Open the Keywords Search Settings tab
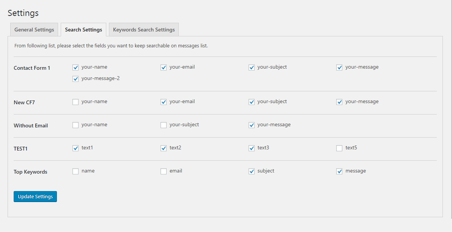Screen dimensions: 452x232 point(144,30)
